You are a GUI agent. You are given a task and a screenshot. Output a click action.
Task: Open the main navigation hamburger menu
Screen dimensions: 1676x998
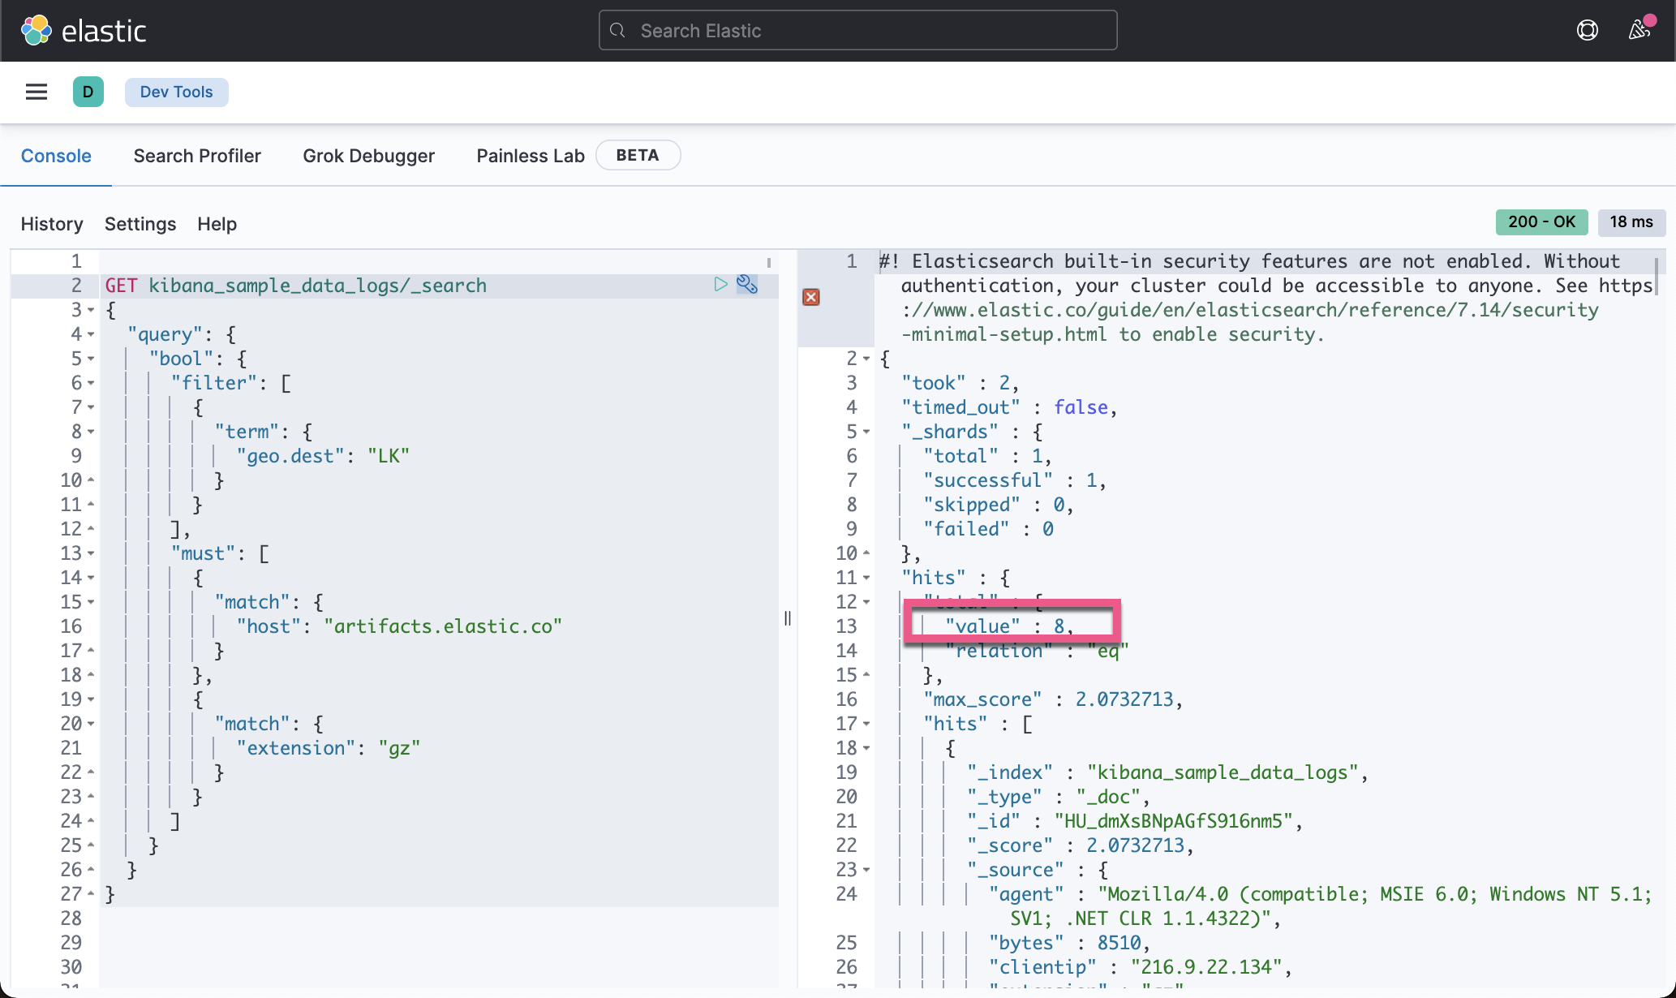tap(36, 92)
